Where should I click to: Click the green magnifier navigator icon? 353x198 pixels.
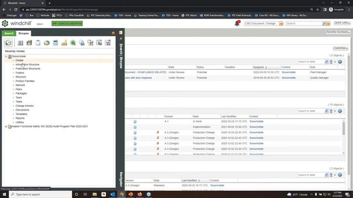[73, 43]
